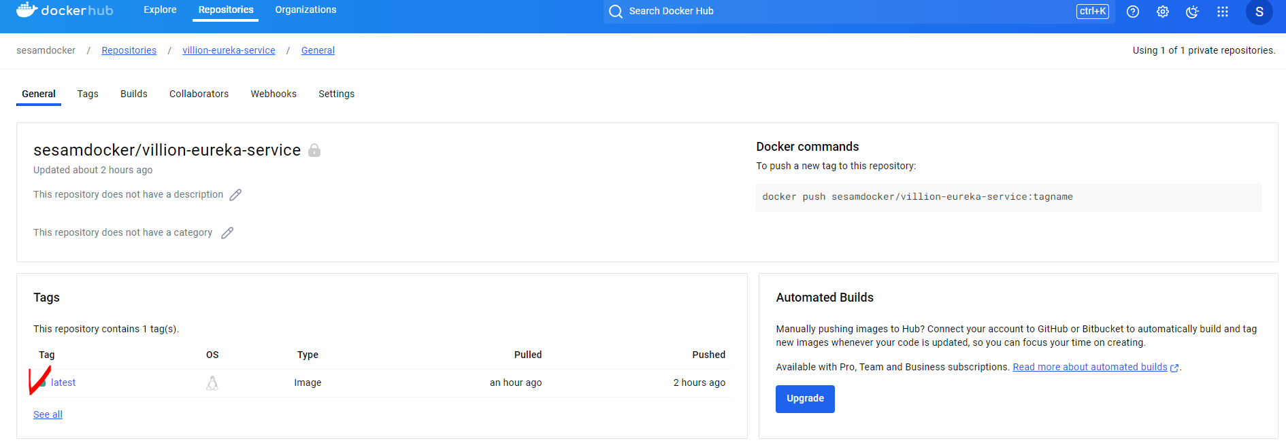This screenshot has width=1286, height=445.
Task: Click 'This repository contains 1 tag(s).' text
Action: [x=106, y=329]
